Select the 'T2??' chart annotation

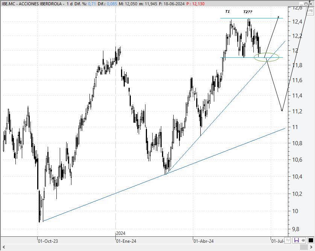pyautogui.click(x=248, y=12)
